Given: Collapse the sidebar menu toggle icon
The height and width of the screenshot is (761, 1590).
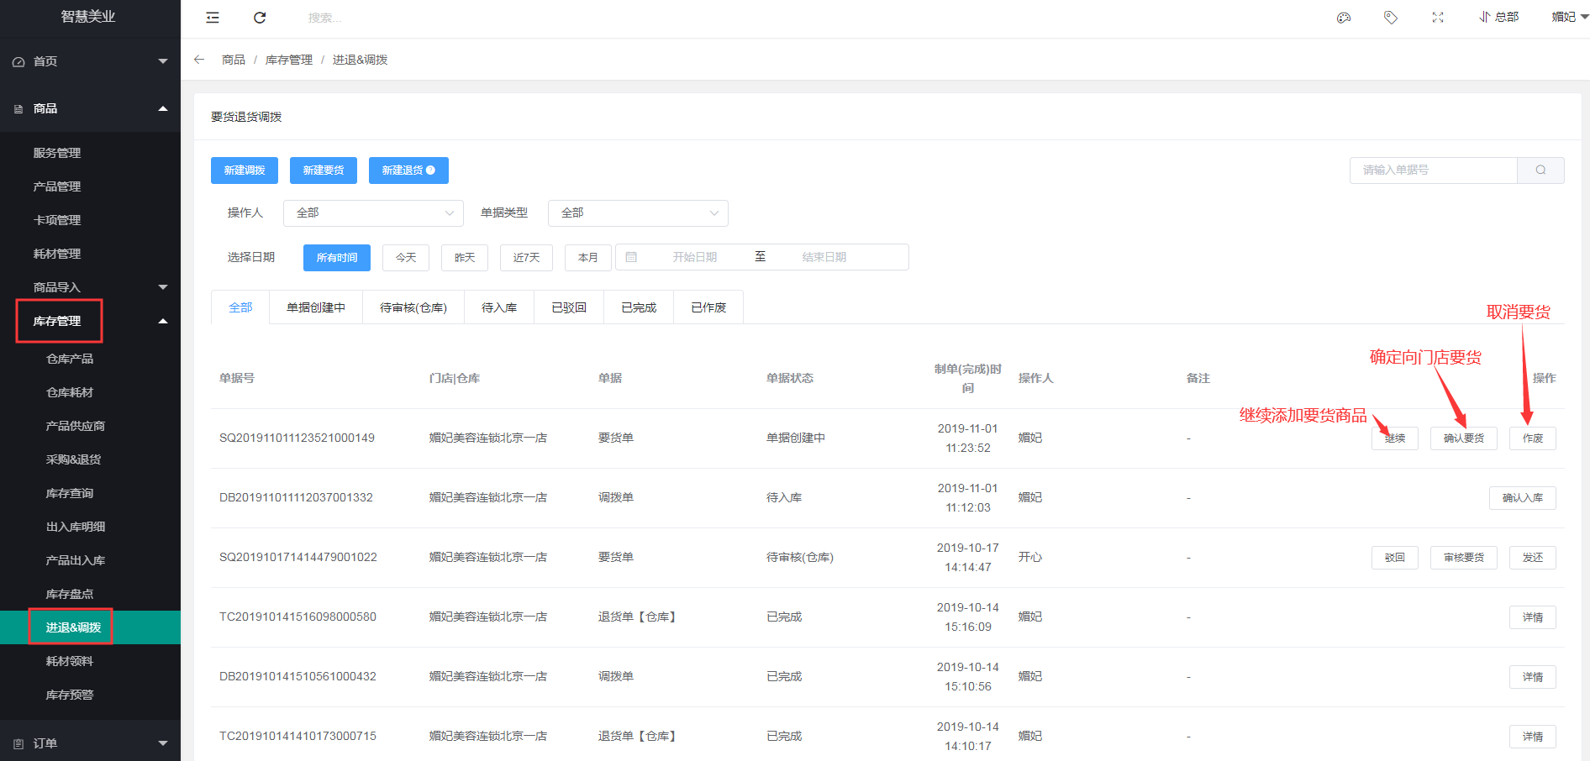Looking at the screenshot, I should point(213,18).
